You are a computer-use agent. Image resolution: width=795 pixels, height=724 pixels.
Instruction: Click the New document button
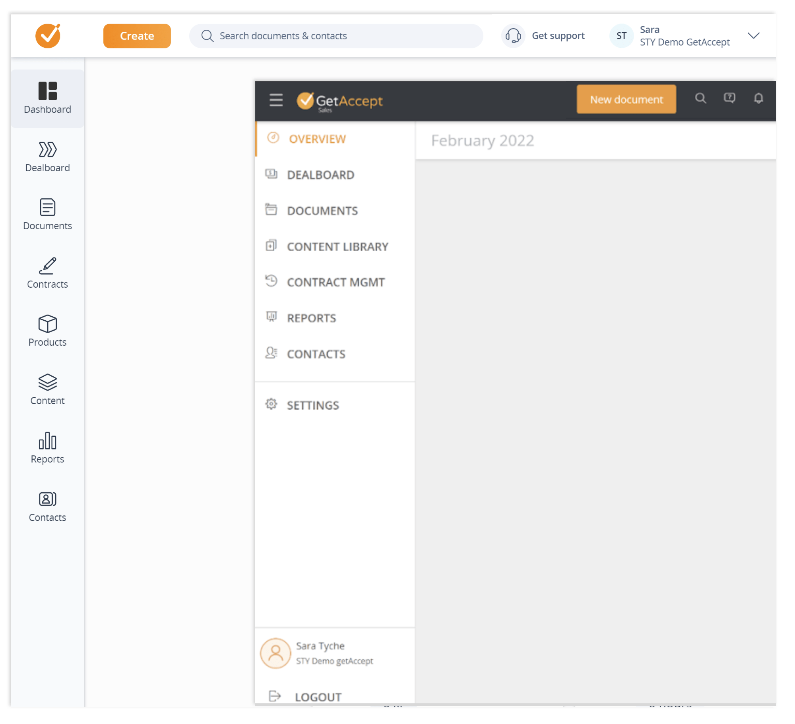626,99
